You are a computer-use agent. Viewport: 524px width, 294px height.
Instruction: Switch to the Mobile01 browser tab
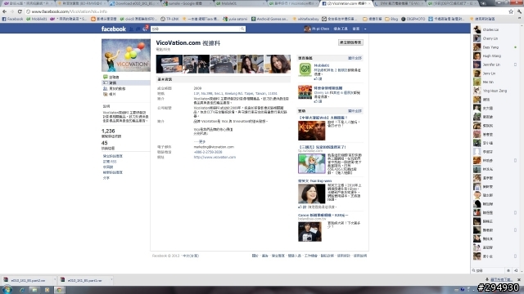point(241,3)
